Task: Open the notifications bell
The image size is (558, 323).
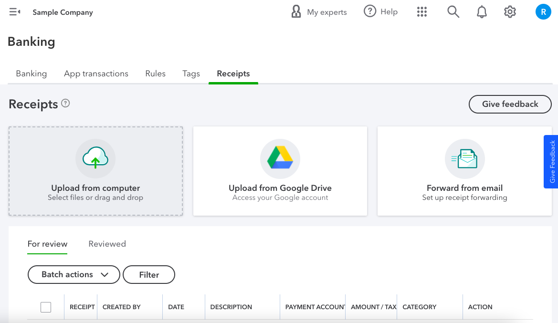Action: (x=482, y=12)
